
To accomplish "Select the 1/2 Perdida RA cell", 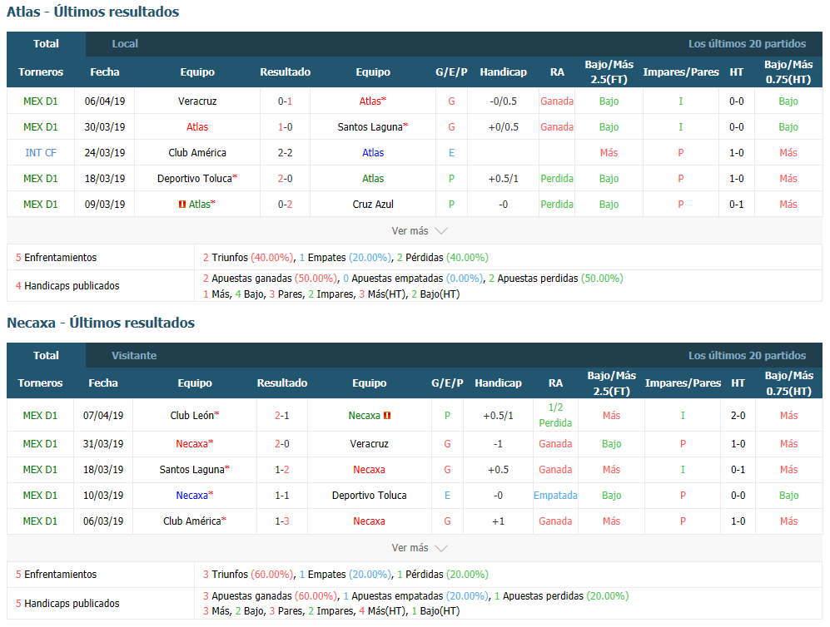I will point(555,415).
